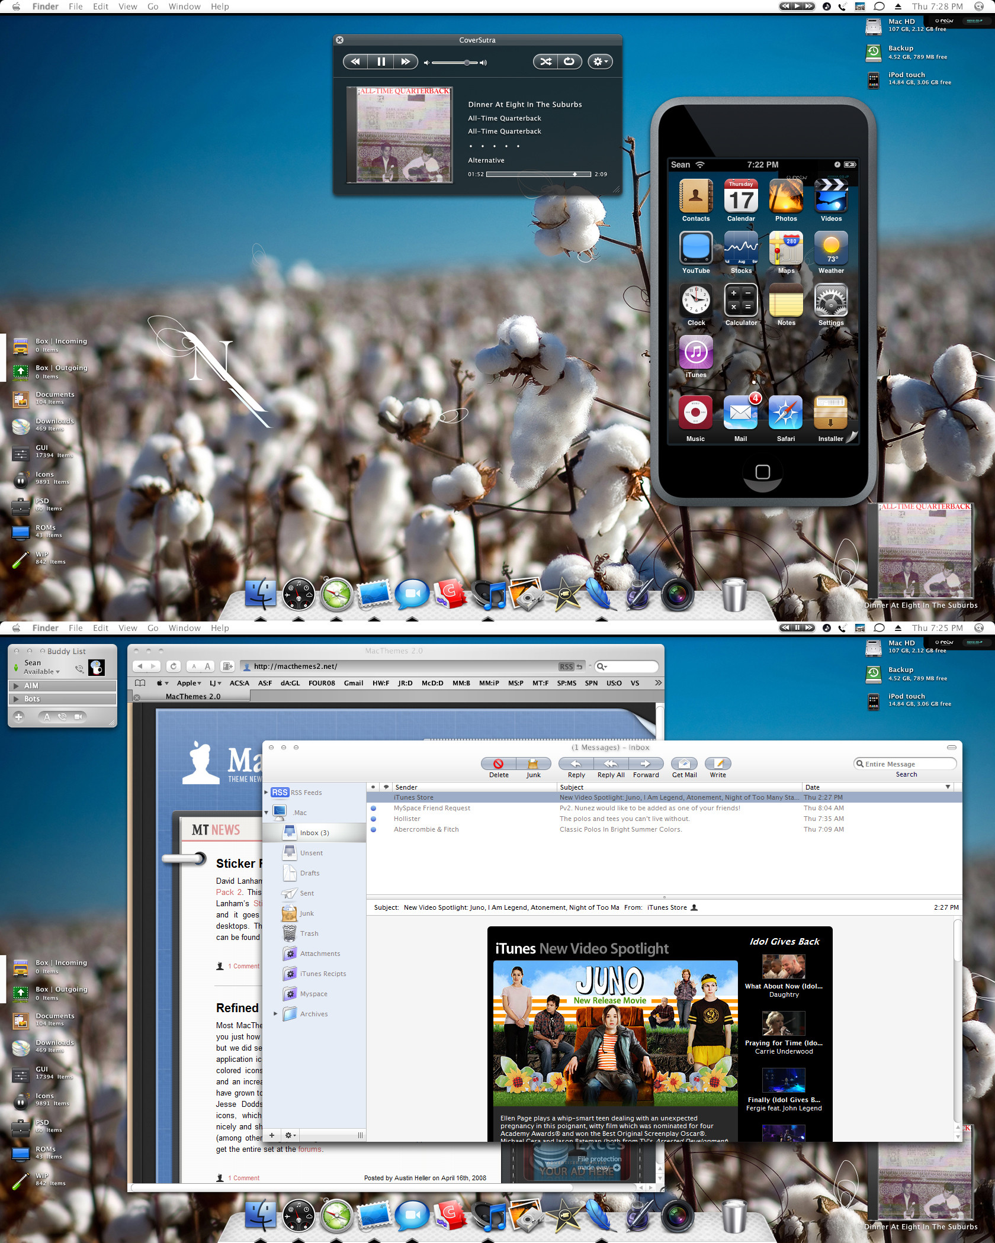Image resolution: width=995 pixels, height=1243 pixels.
Task: Click the Forward arrow in Mail toolbar
Action: (x=646, y=764)
